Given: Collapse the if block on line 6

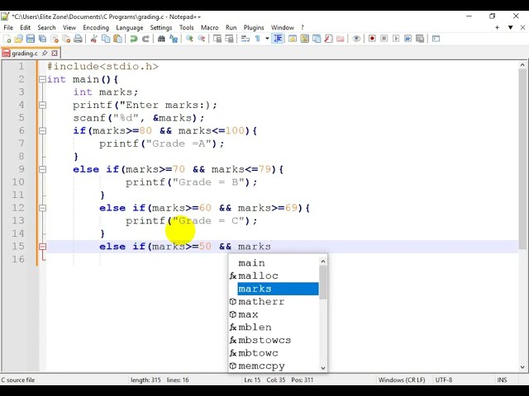Looking at the screenshot, I should pyautogui.click(x=42, y=131).
